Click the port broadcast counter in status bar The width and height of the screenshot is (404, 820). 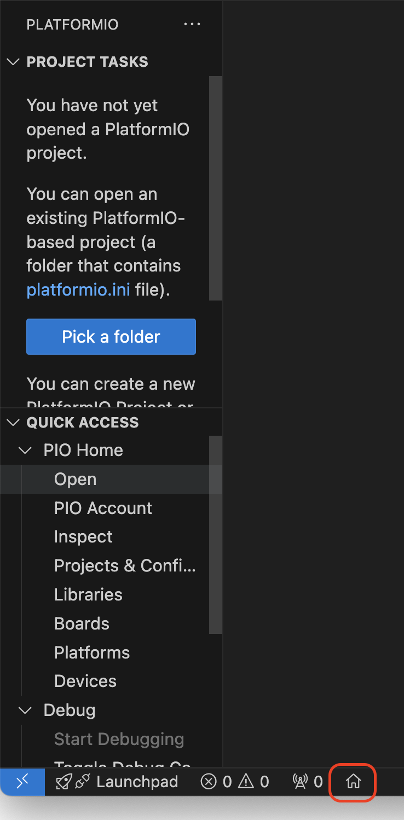[x=307, y=782]
